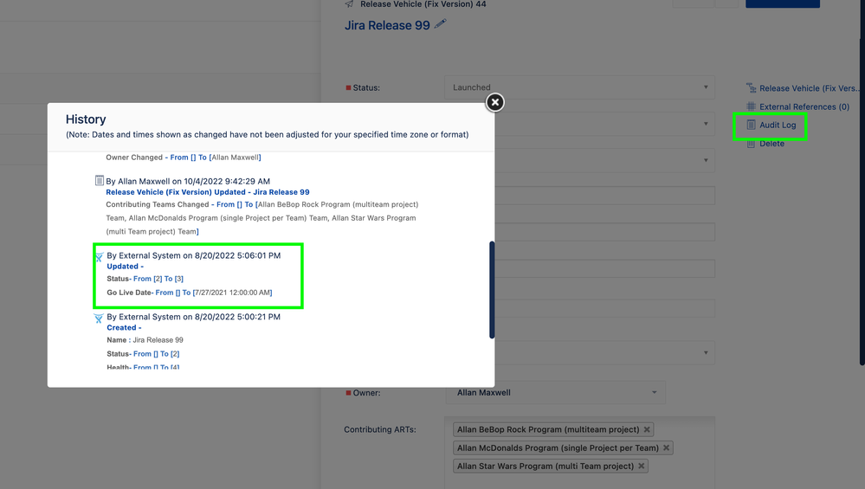Open Release Vehicle (Fix Version) Updated - Jira Release 99 link

pyautogui.click(x=208, y=192)
